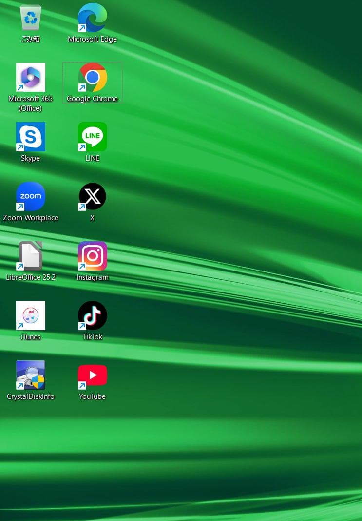Image resolution: width=362 pixels, height=521 pixels.
Task: Select the X app shortcut icon
Action: pos(92,196)
